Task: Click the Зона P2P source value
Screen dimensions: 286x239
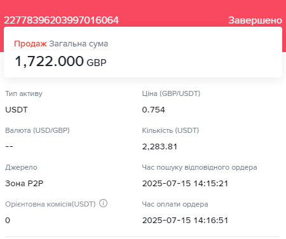Action: [x=24, y=184]
